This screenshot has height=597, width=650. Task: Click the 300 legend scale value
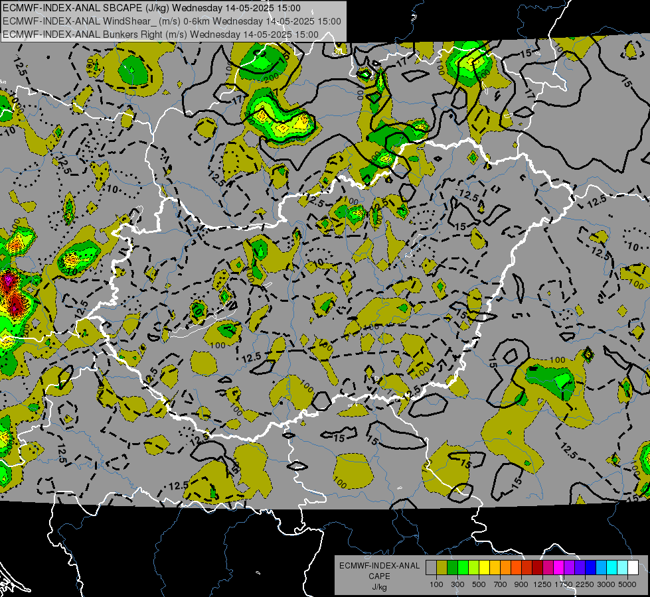(x=457, y=584)
